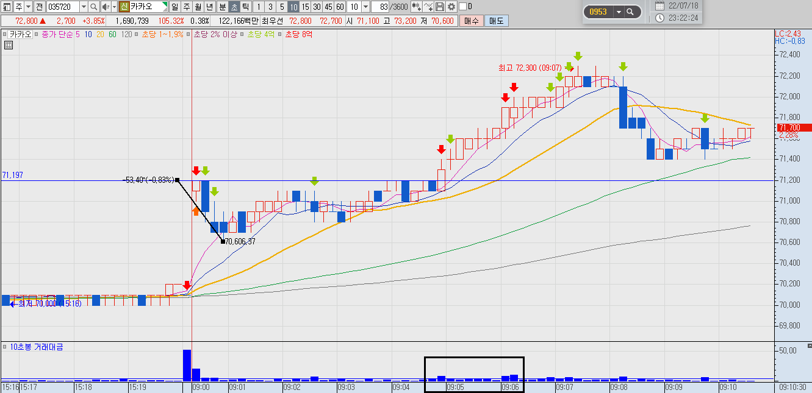Click grid icon at chart top-left corner
This screenshot has height=393, width=812.
(9, 44)
